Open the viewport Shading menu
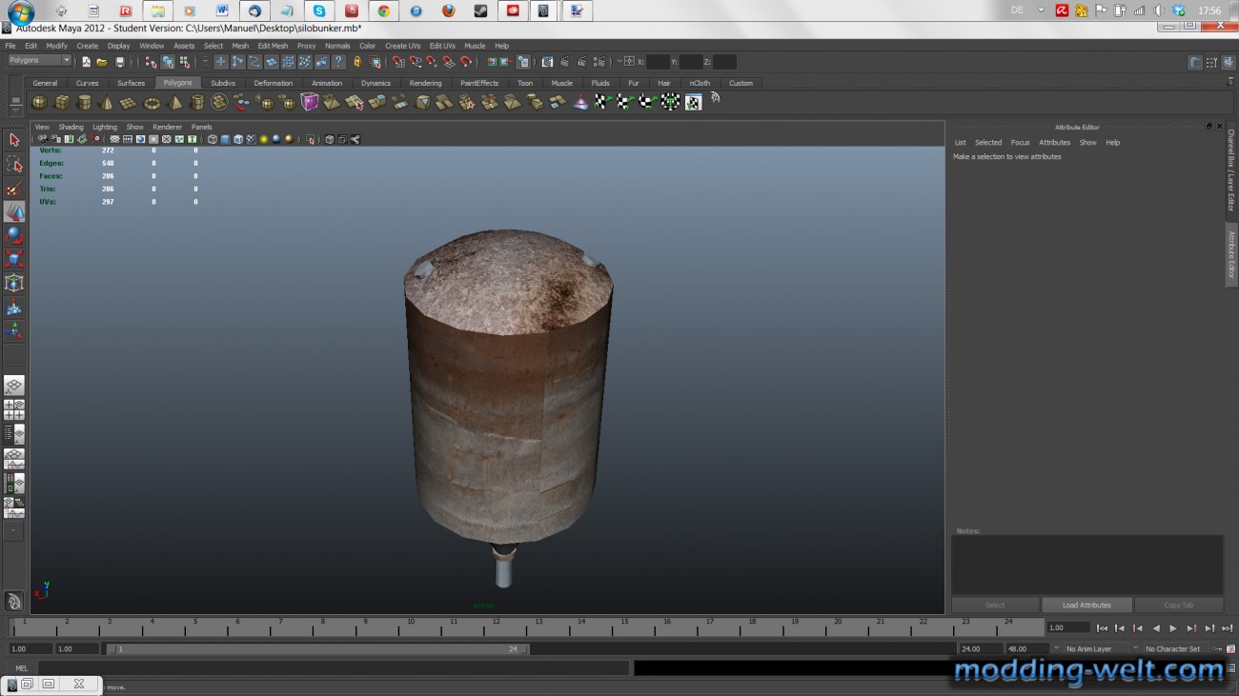1239x696 pixels. pyautogui.click(x=71, y=127)
